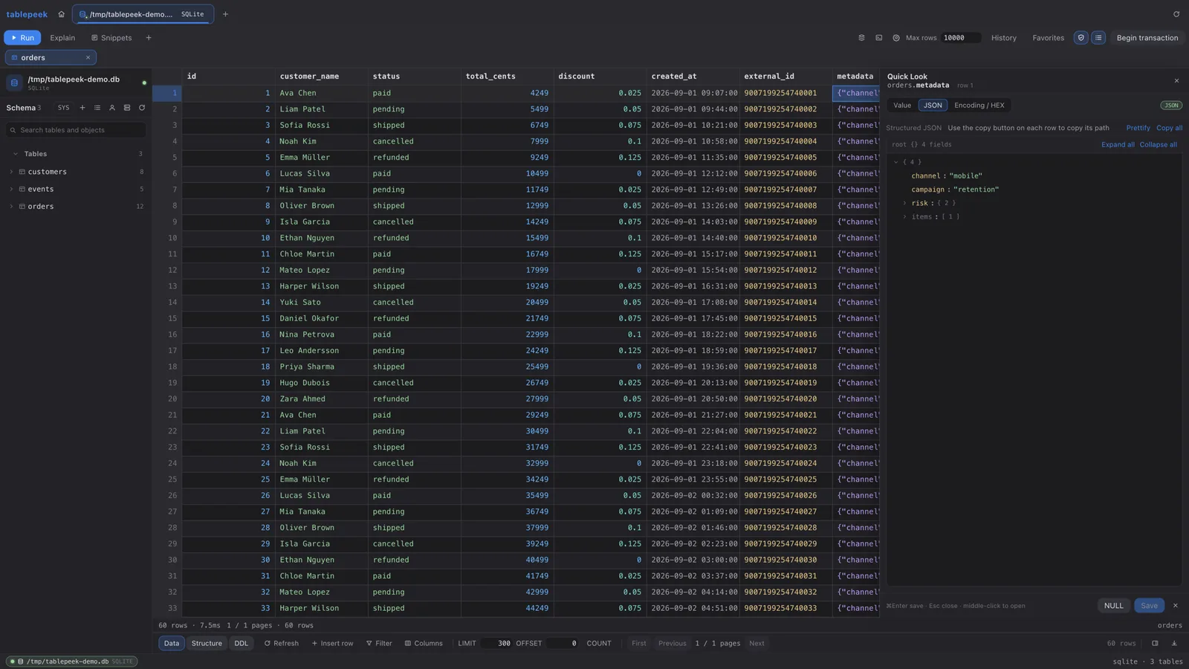Go to the home screen icon
1189x669 pixels.
click(x=61, y=14)
